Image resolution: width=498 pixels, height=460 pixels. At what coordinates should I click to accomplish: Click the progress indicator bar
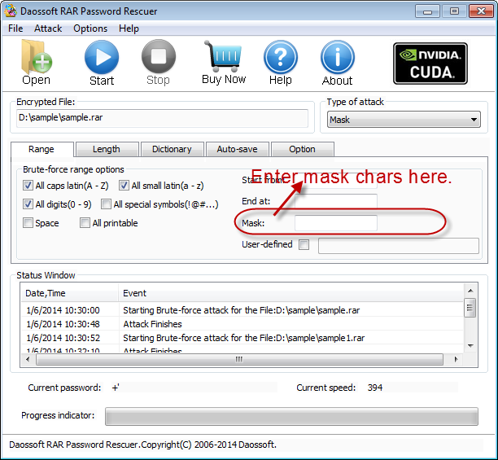(x=291, y=416)
